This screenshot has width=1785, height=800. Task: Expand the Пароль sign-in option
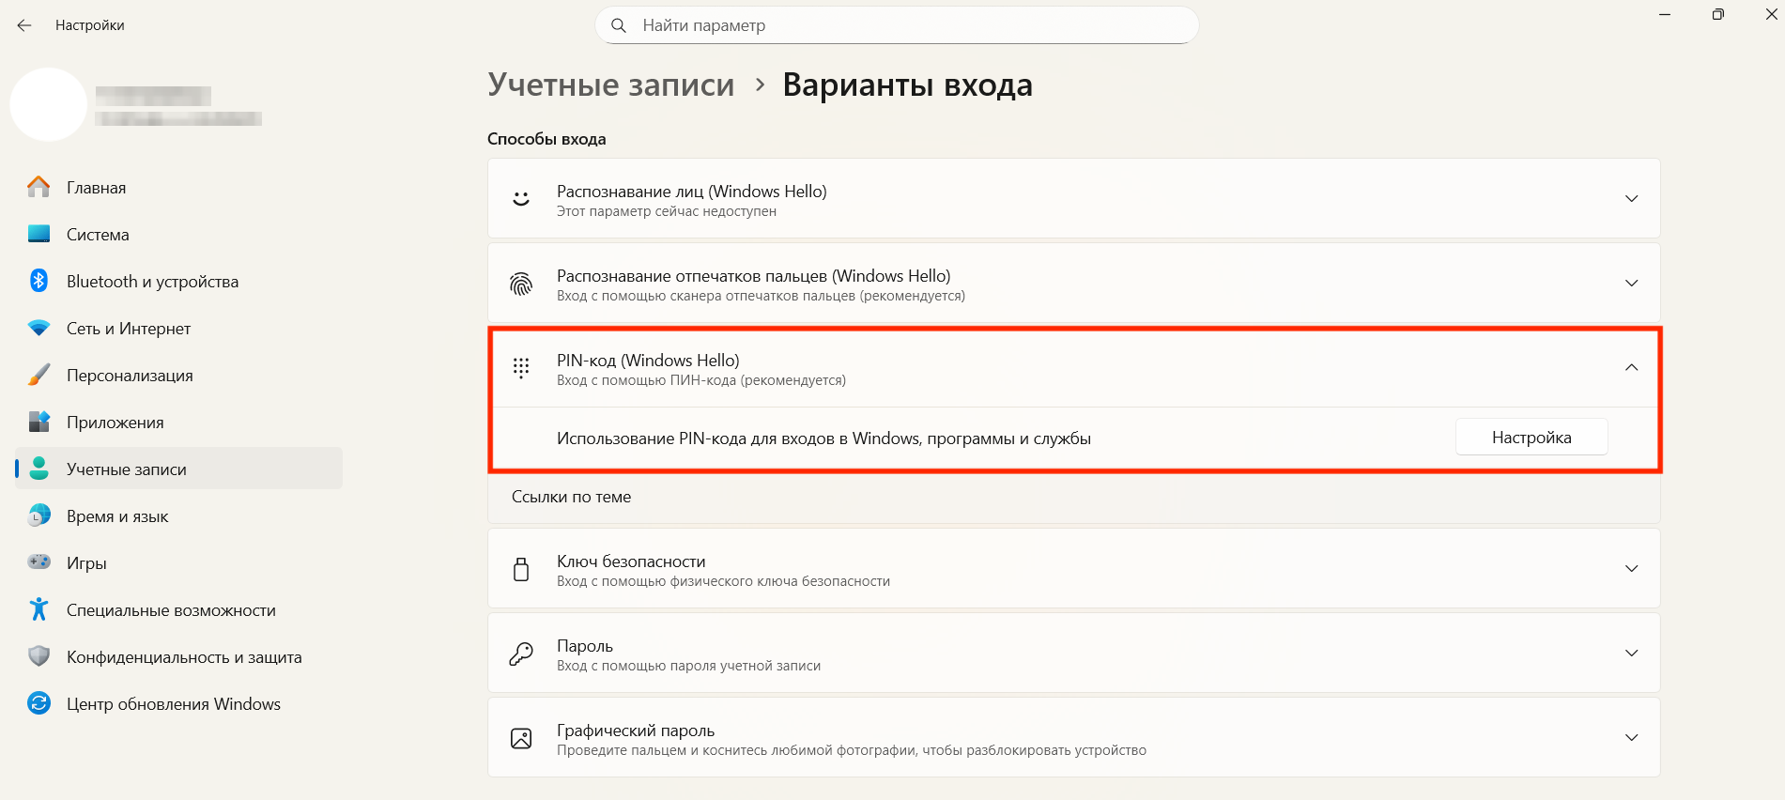pyautogui.click(x=1631, y=654)
